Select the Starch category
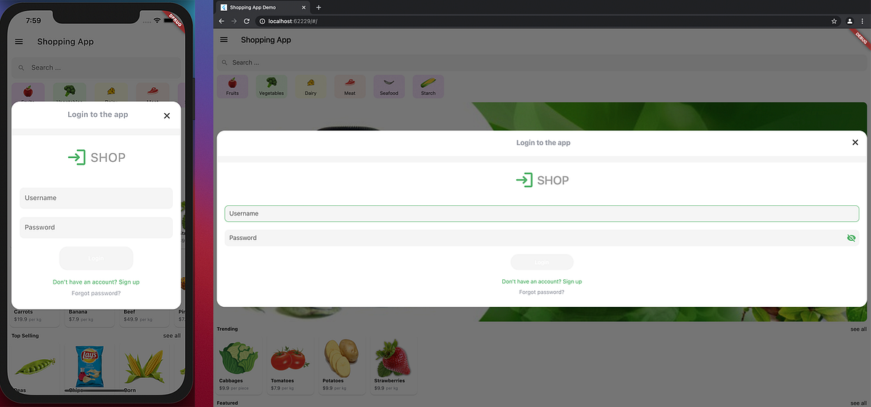This screenshot has height=407, width=871. pos(428,86)
